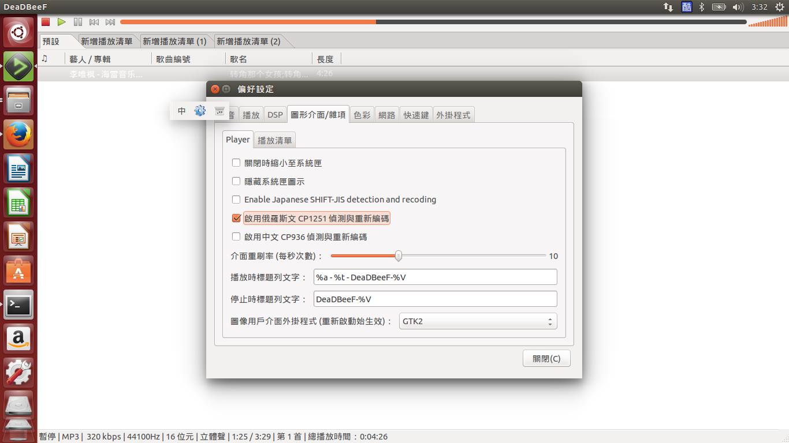Viewport: 789px width, 443px height.
Task: Open the 新增播放清單 (1) tab
Action: coord(174,41)
